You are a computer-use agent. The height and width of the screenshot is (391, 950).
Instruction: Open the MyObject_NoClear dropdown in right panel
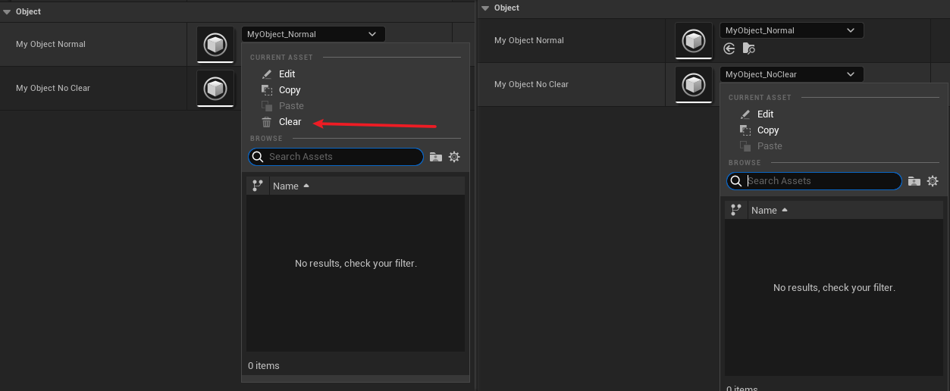[791, 74]
